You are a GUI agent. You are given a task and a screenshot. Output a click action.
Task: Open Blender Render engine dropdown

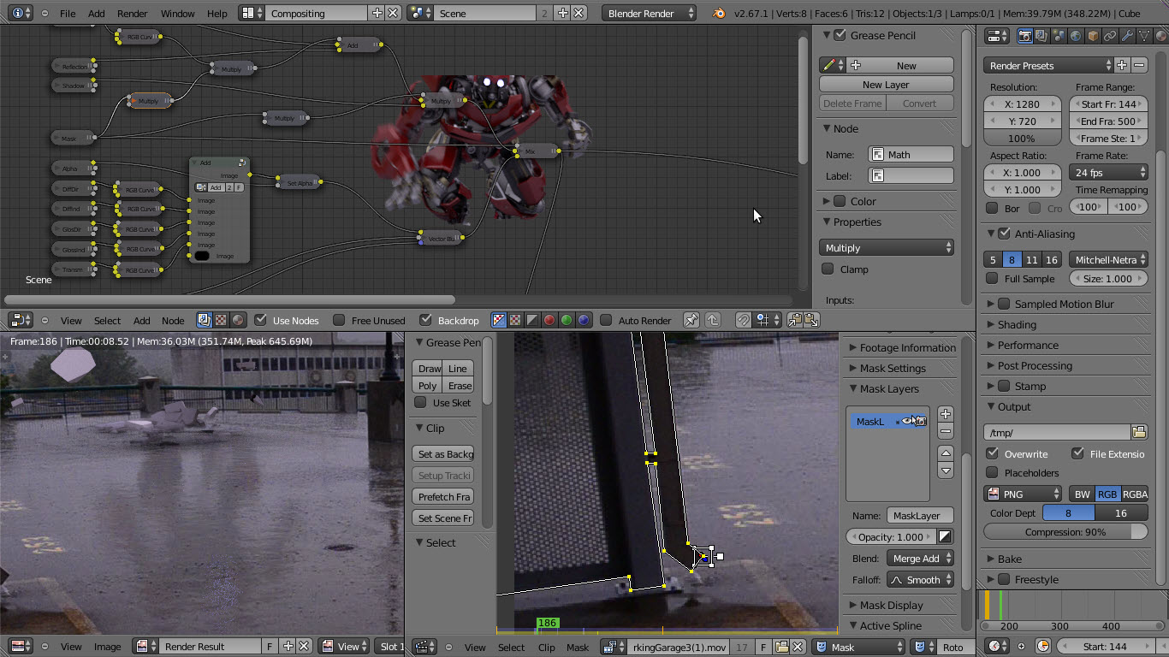point(650,13)
